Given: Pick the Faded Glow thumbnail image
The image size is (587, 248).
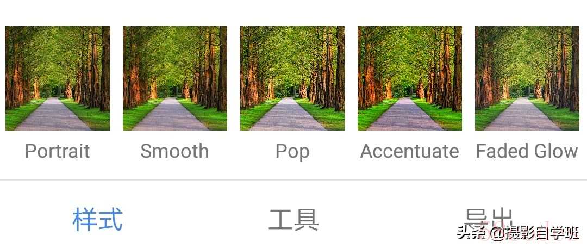Looking at the screenshot, I should tap(527, 78).
